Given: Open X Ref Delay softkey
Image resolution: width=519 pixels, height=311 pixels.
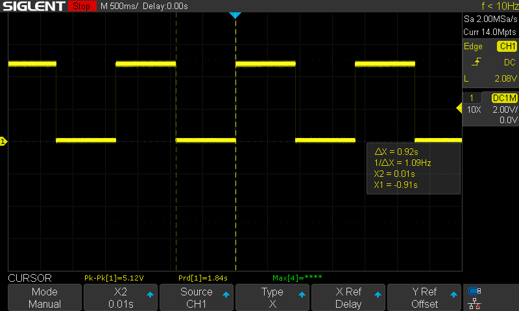Looking at the screenshot, I should 348,297.
